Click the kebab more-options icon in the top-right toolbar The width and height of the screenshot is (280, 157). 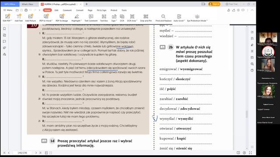click(x=248, y=10)
